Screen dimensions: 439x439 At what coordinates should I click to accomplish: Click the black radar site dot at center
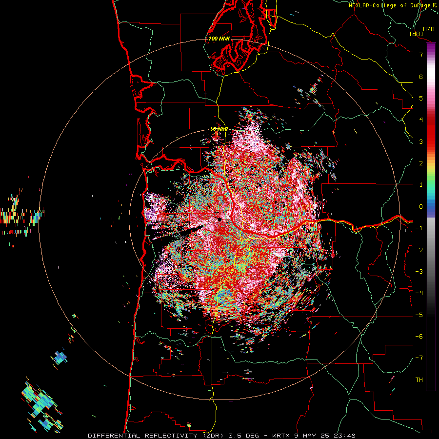point(220,220)
